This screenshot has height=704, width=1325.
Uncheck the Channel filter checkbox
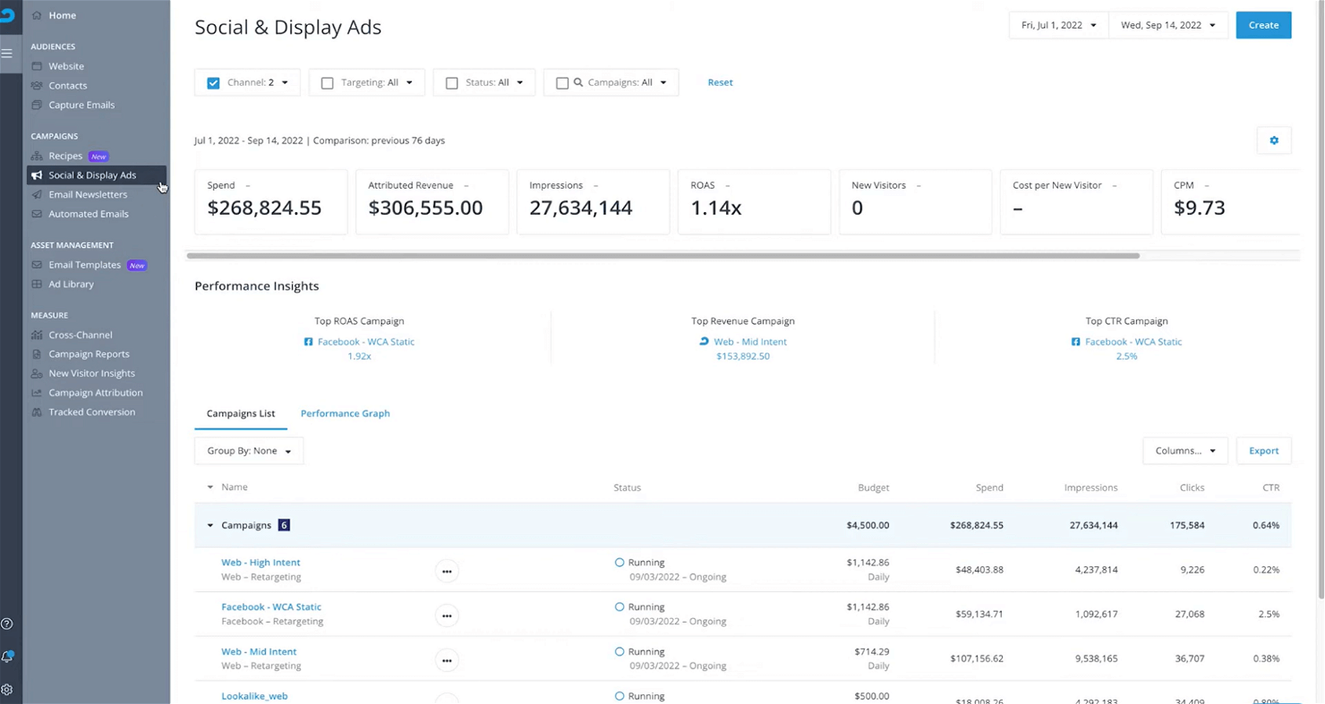click(x=213, y=83)
